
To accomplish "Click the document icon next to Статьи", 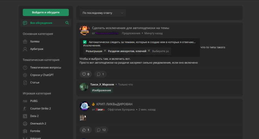I will coord(25,82).
